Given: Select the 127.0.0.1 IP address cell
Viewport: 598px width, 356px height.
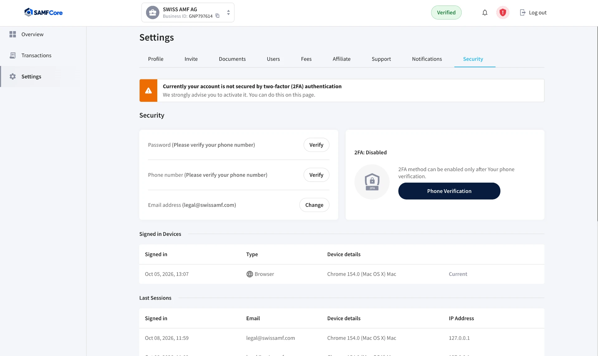Looking at the screenshot, I should [459, 338].
